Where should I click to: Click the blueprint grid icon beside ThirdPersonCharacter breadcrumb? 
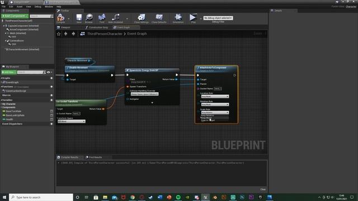pyautogui.click(x=82, y=33)
